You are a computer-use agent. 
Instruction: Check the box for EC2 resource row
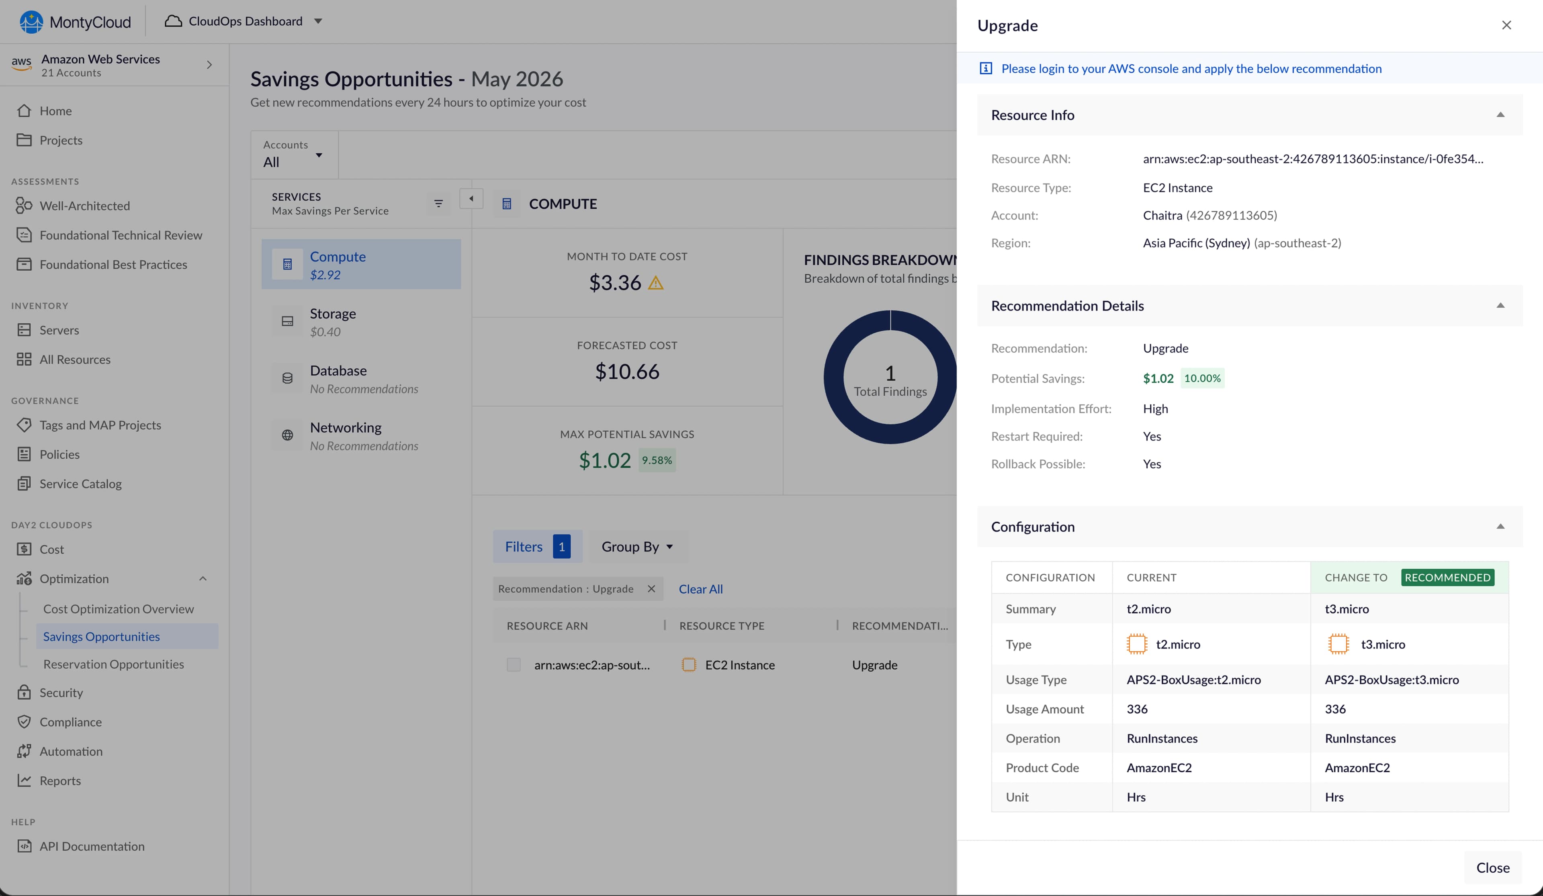[514, 665]
